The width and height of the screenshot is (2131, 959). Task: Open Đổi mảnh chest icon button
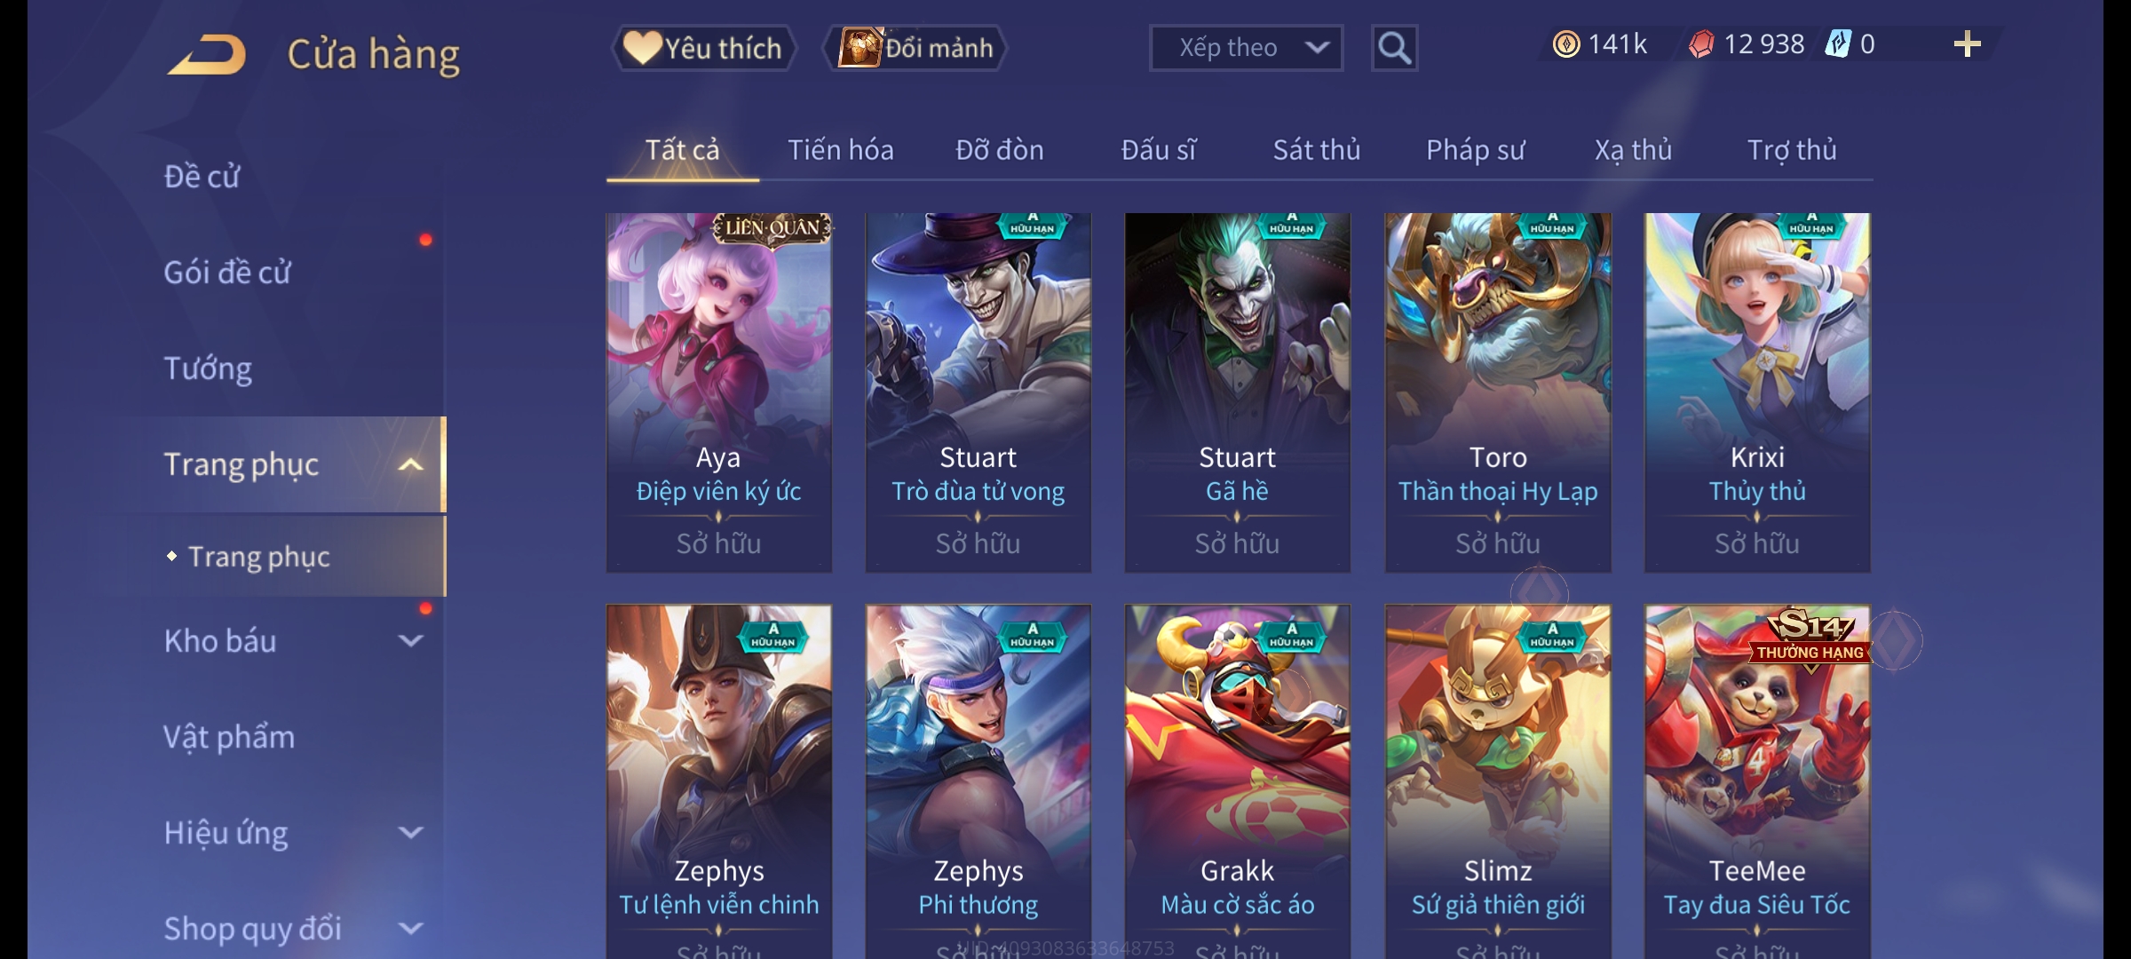(x=916, y=48)
